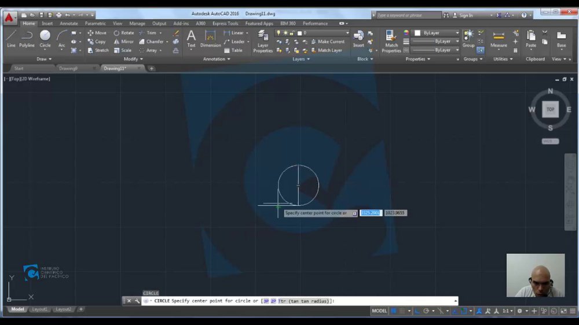Click the Paste tool
Screen dimensions: 579x325
click(530, 39)
